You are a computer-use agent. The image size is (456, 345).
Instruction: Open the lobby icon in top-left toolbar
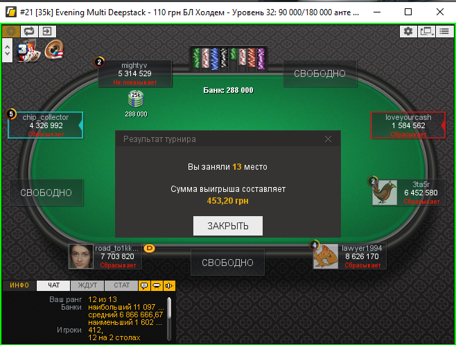point(11,31)
